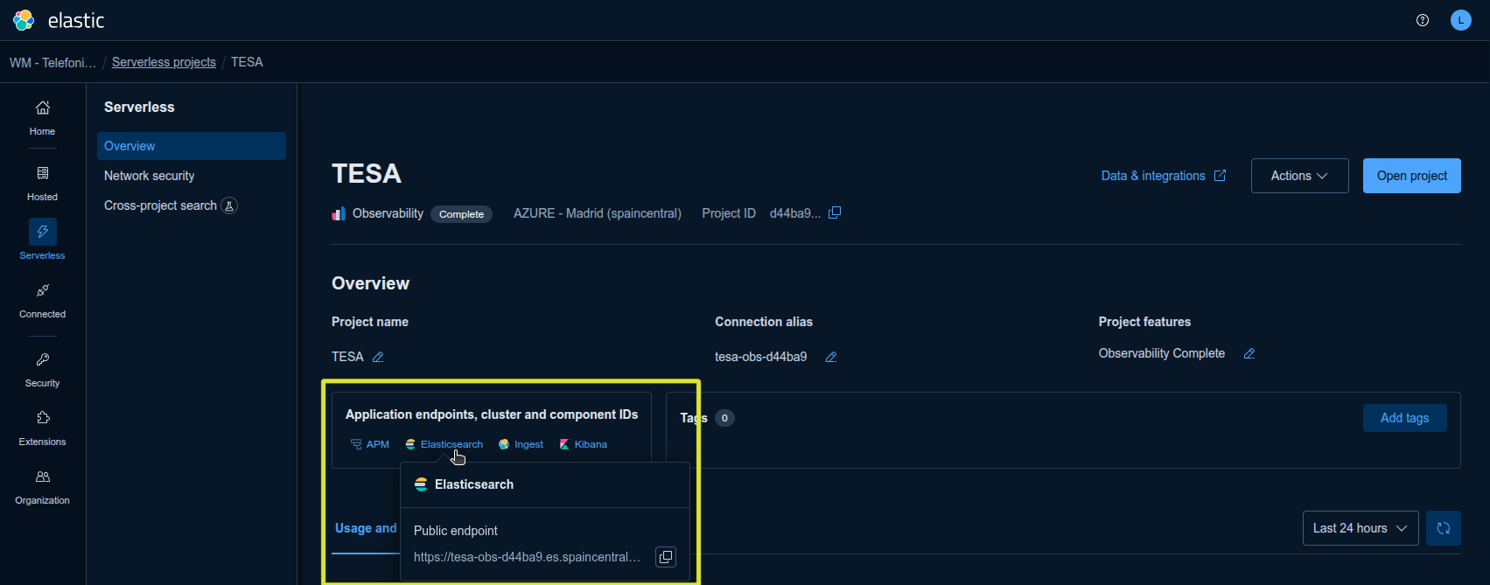Go to Home in sidebar
Image resolution: width=1490 pixels, height=585 pixels.
(x=42, y=118)
